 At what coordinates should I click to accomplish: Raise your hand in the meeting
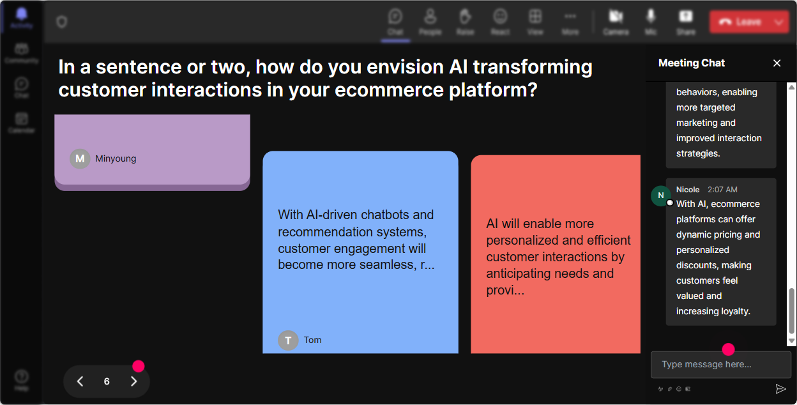pos(465,22)
